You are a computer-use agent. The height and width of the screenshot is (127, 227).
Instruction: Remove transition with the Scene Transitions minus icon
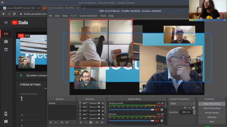coord(189,108)
